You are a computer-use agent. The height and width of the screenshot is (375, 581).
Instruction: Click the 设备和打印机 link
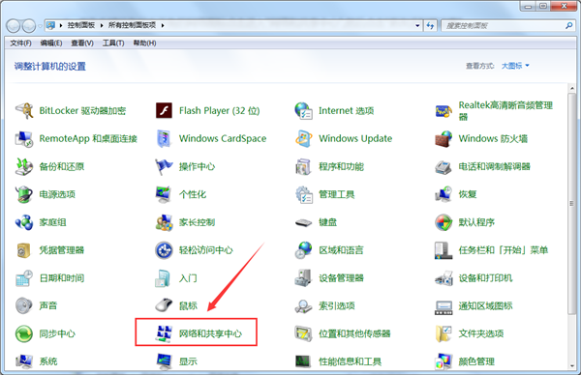[x=485, y=278]
